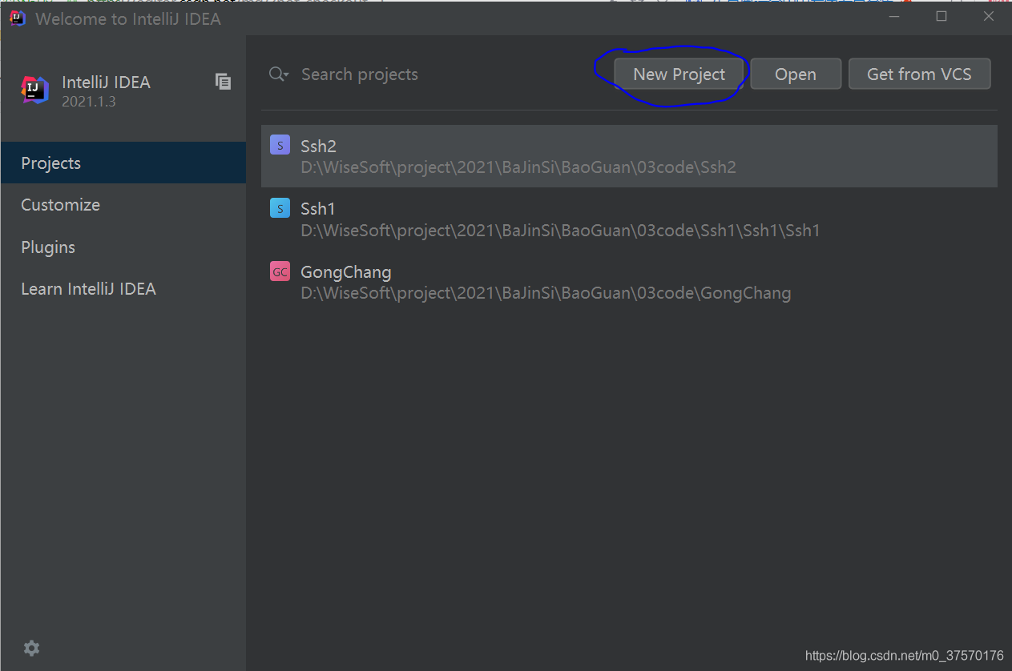This screenshot has height=671, width=1012.
Task: Click the Ssh2 project icon
Action: (280, 145)
